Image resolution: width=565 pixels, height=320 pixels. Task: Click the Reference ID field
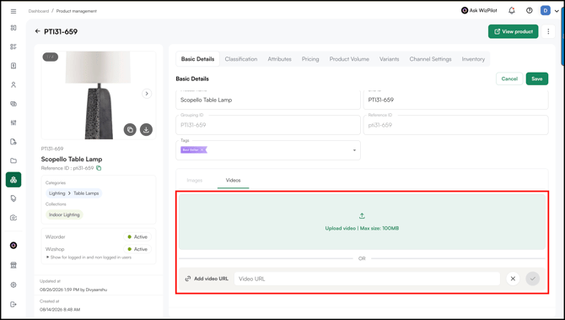click(x=456, y=125)
